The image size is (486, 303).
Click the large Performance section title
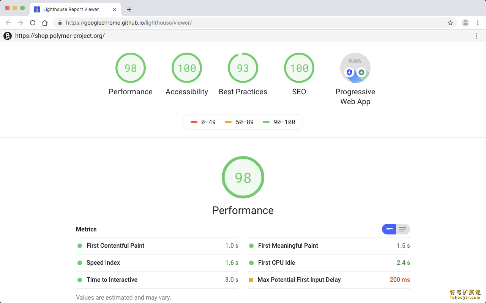[x=243, y=211]
